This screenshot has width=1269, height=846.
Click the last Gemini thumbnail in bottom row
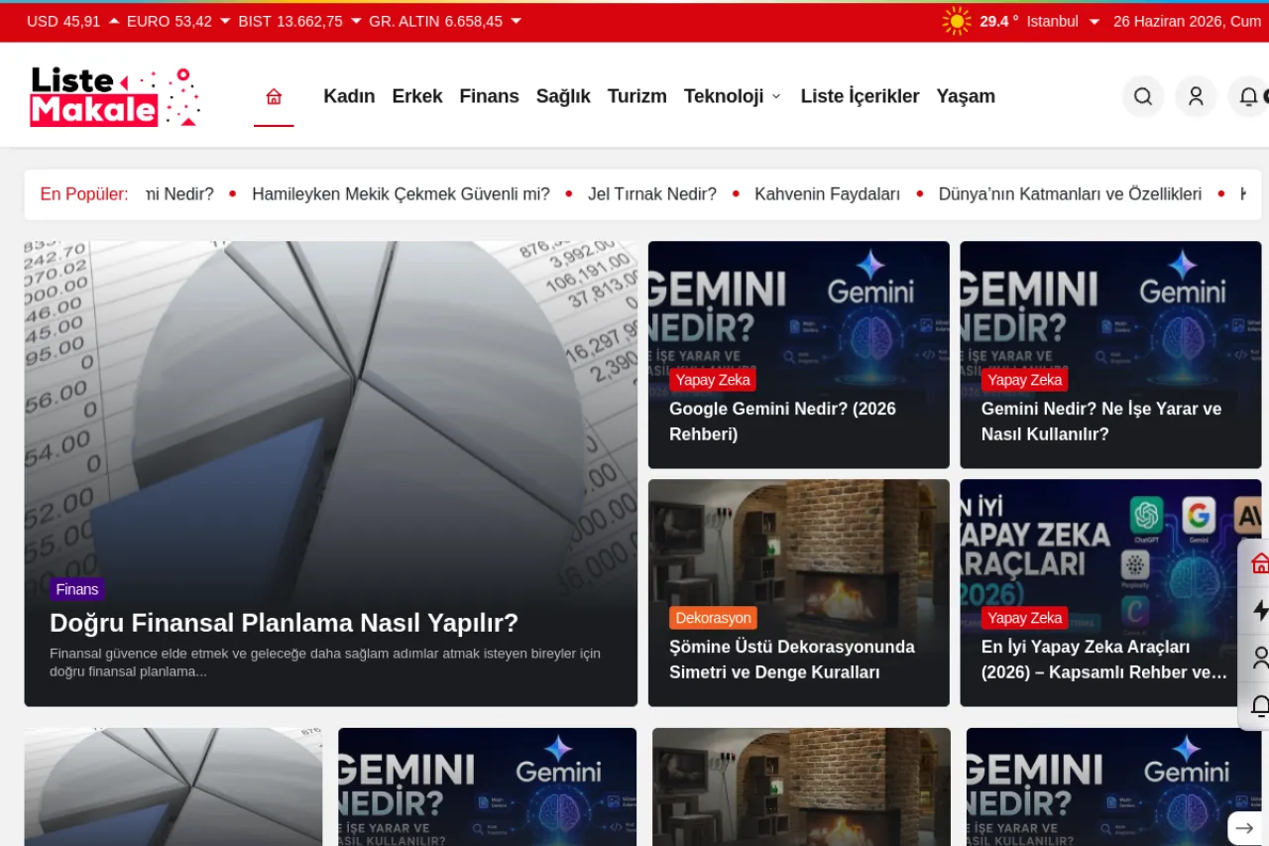point(1114,786)
